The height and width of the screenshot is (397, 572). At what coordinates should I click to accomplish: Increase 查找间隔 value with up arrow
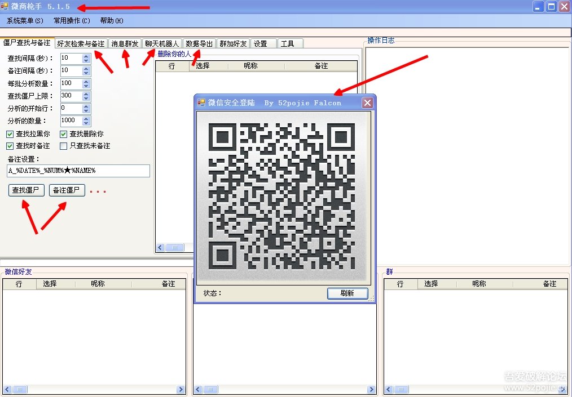[86, 56]
